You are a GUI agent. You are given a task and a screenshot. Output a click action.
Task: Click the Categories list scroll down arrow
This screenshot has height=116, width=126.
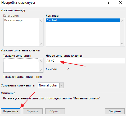point(40,43)
